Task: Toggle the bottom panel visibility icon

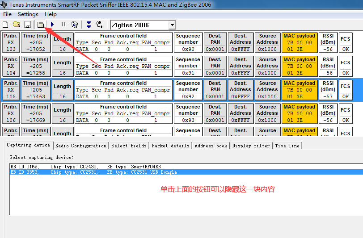Action: tap(41, 25)
